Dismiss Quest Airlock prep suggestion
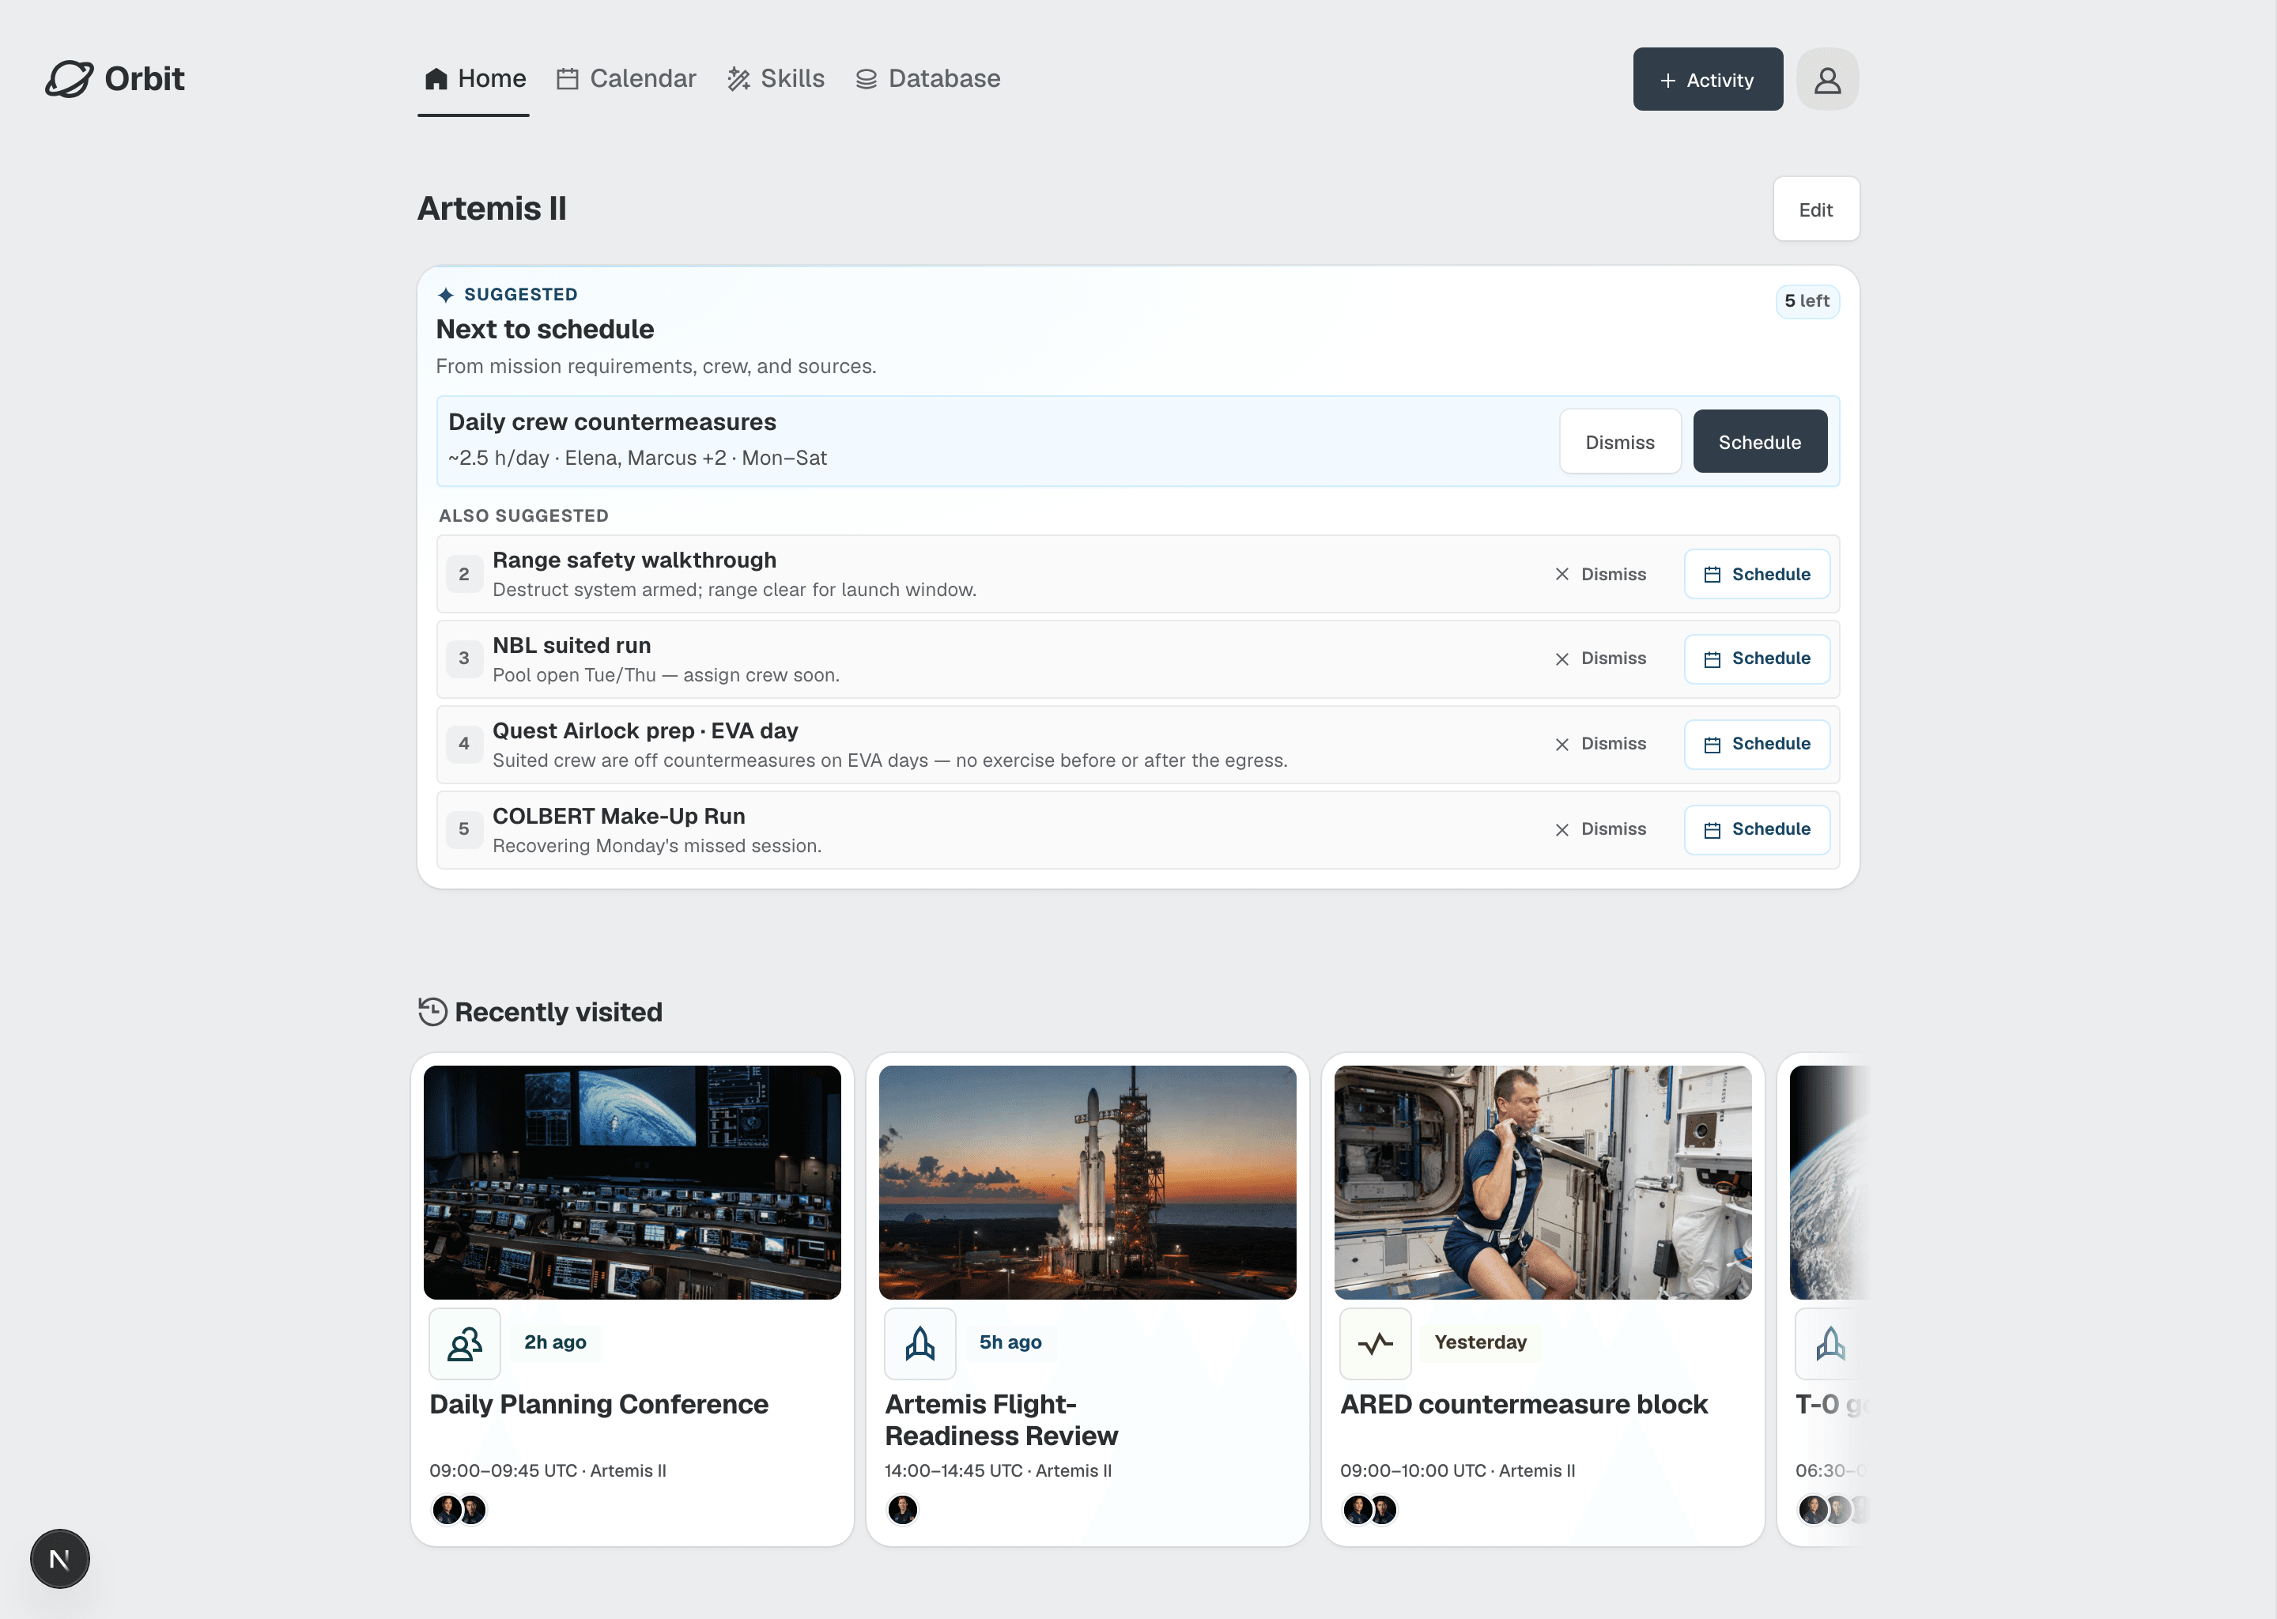 pos(1599,745)
